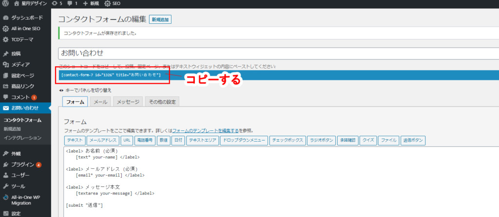Insert 電話番号 tag button
The image size is (499, 217).
click(145, 140)
